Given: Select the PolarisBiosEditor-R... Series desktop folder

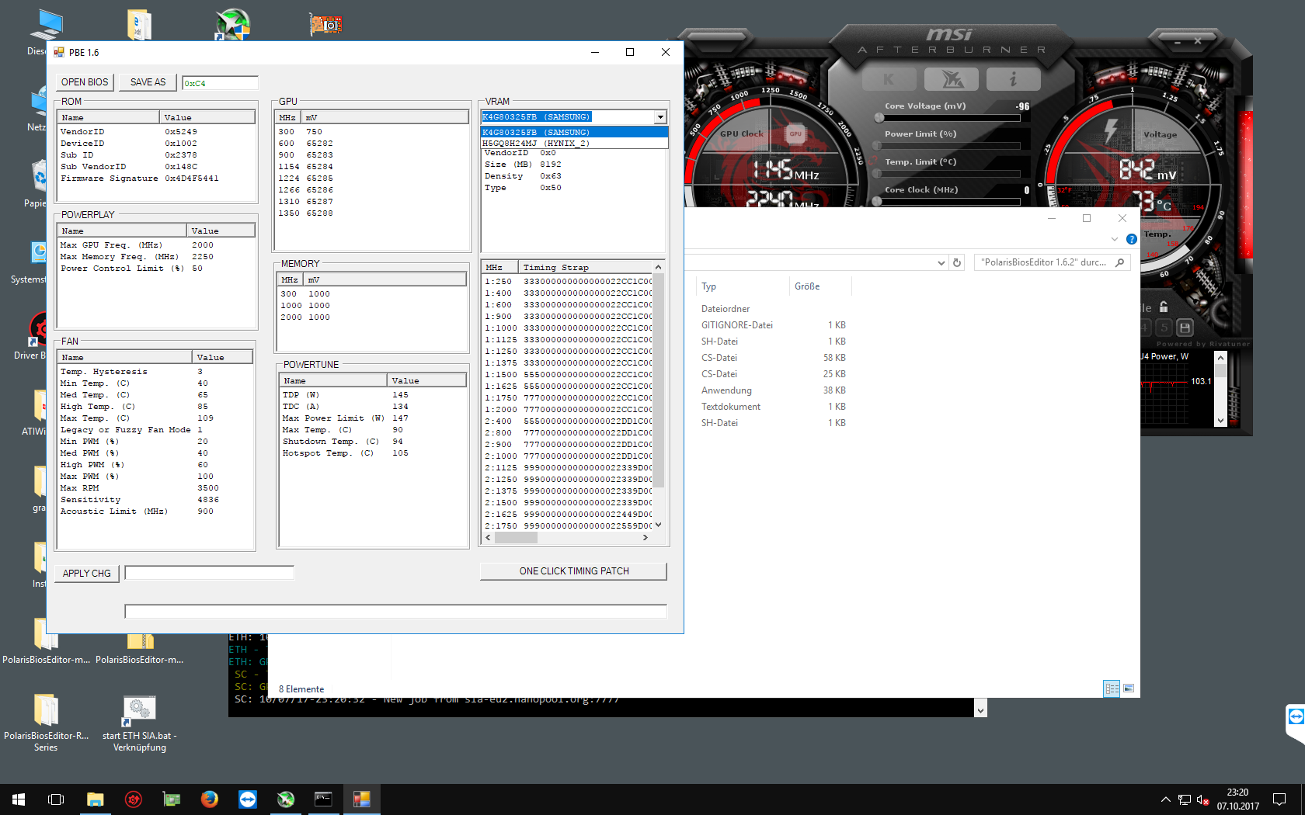Looking at the screenshot, I should tap(46, 723).
